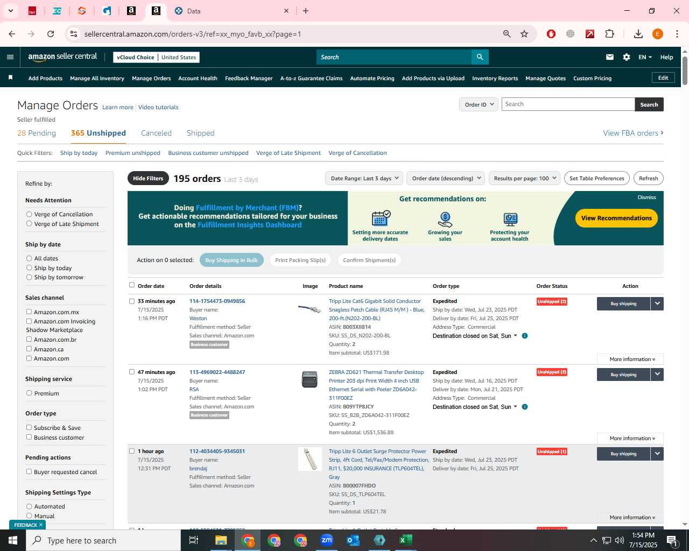This screenshot has height=551, width=689.
Task: Open a new browser tab
Action: pos(306,11)
